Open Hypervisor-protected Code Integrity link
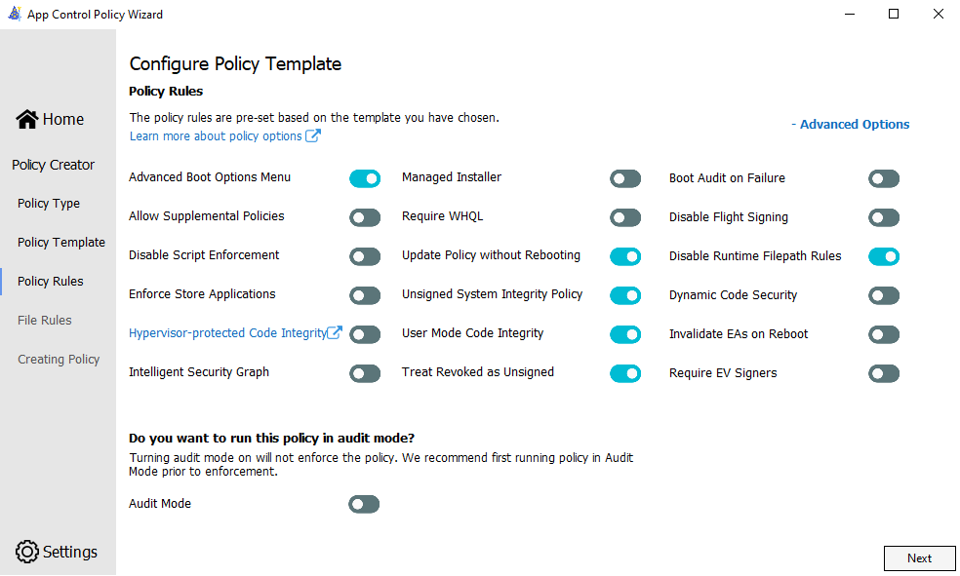This screenshot has height=576, width=960. coord(226,333)
